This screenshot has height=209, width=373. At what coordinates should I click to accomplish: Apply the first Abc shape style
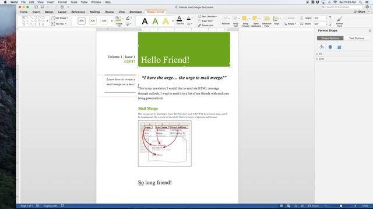click(x=82, y=21)
